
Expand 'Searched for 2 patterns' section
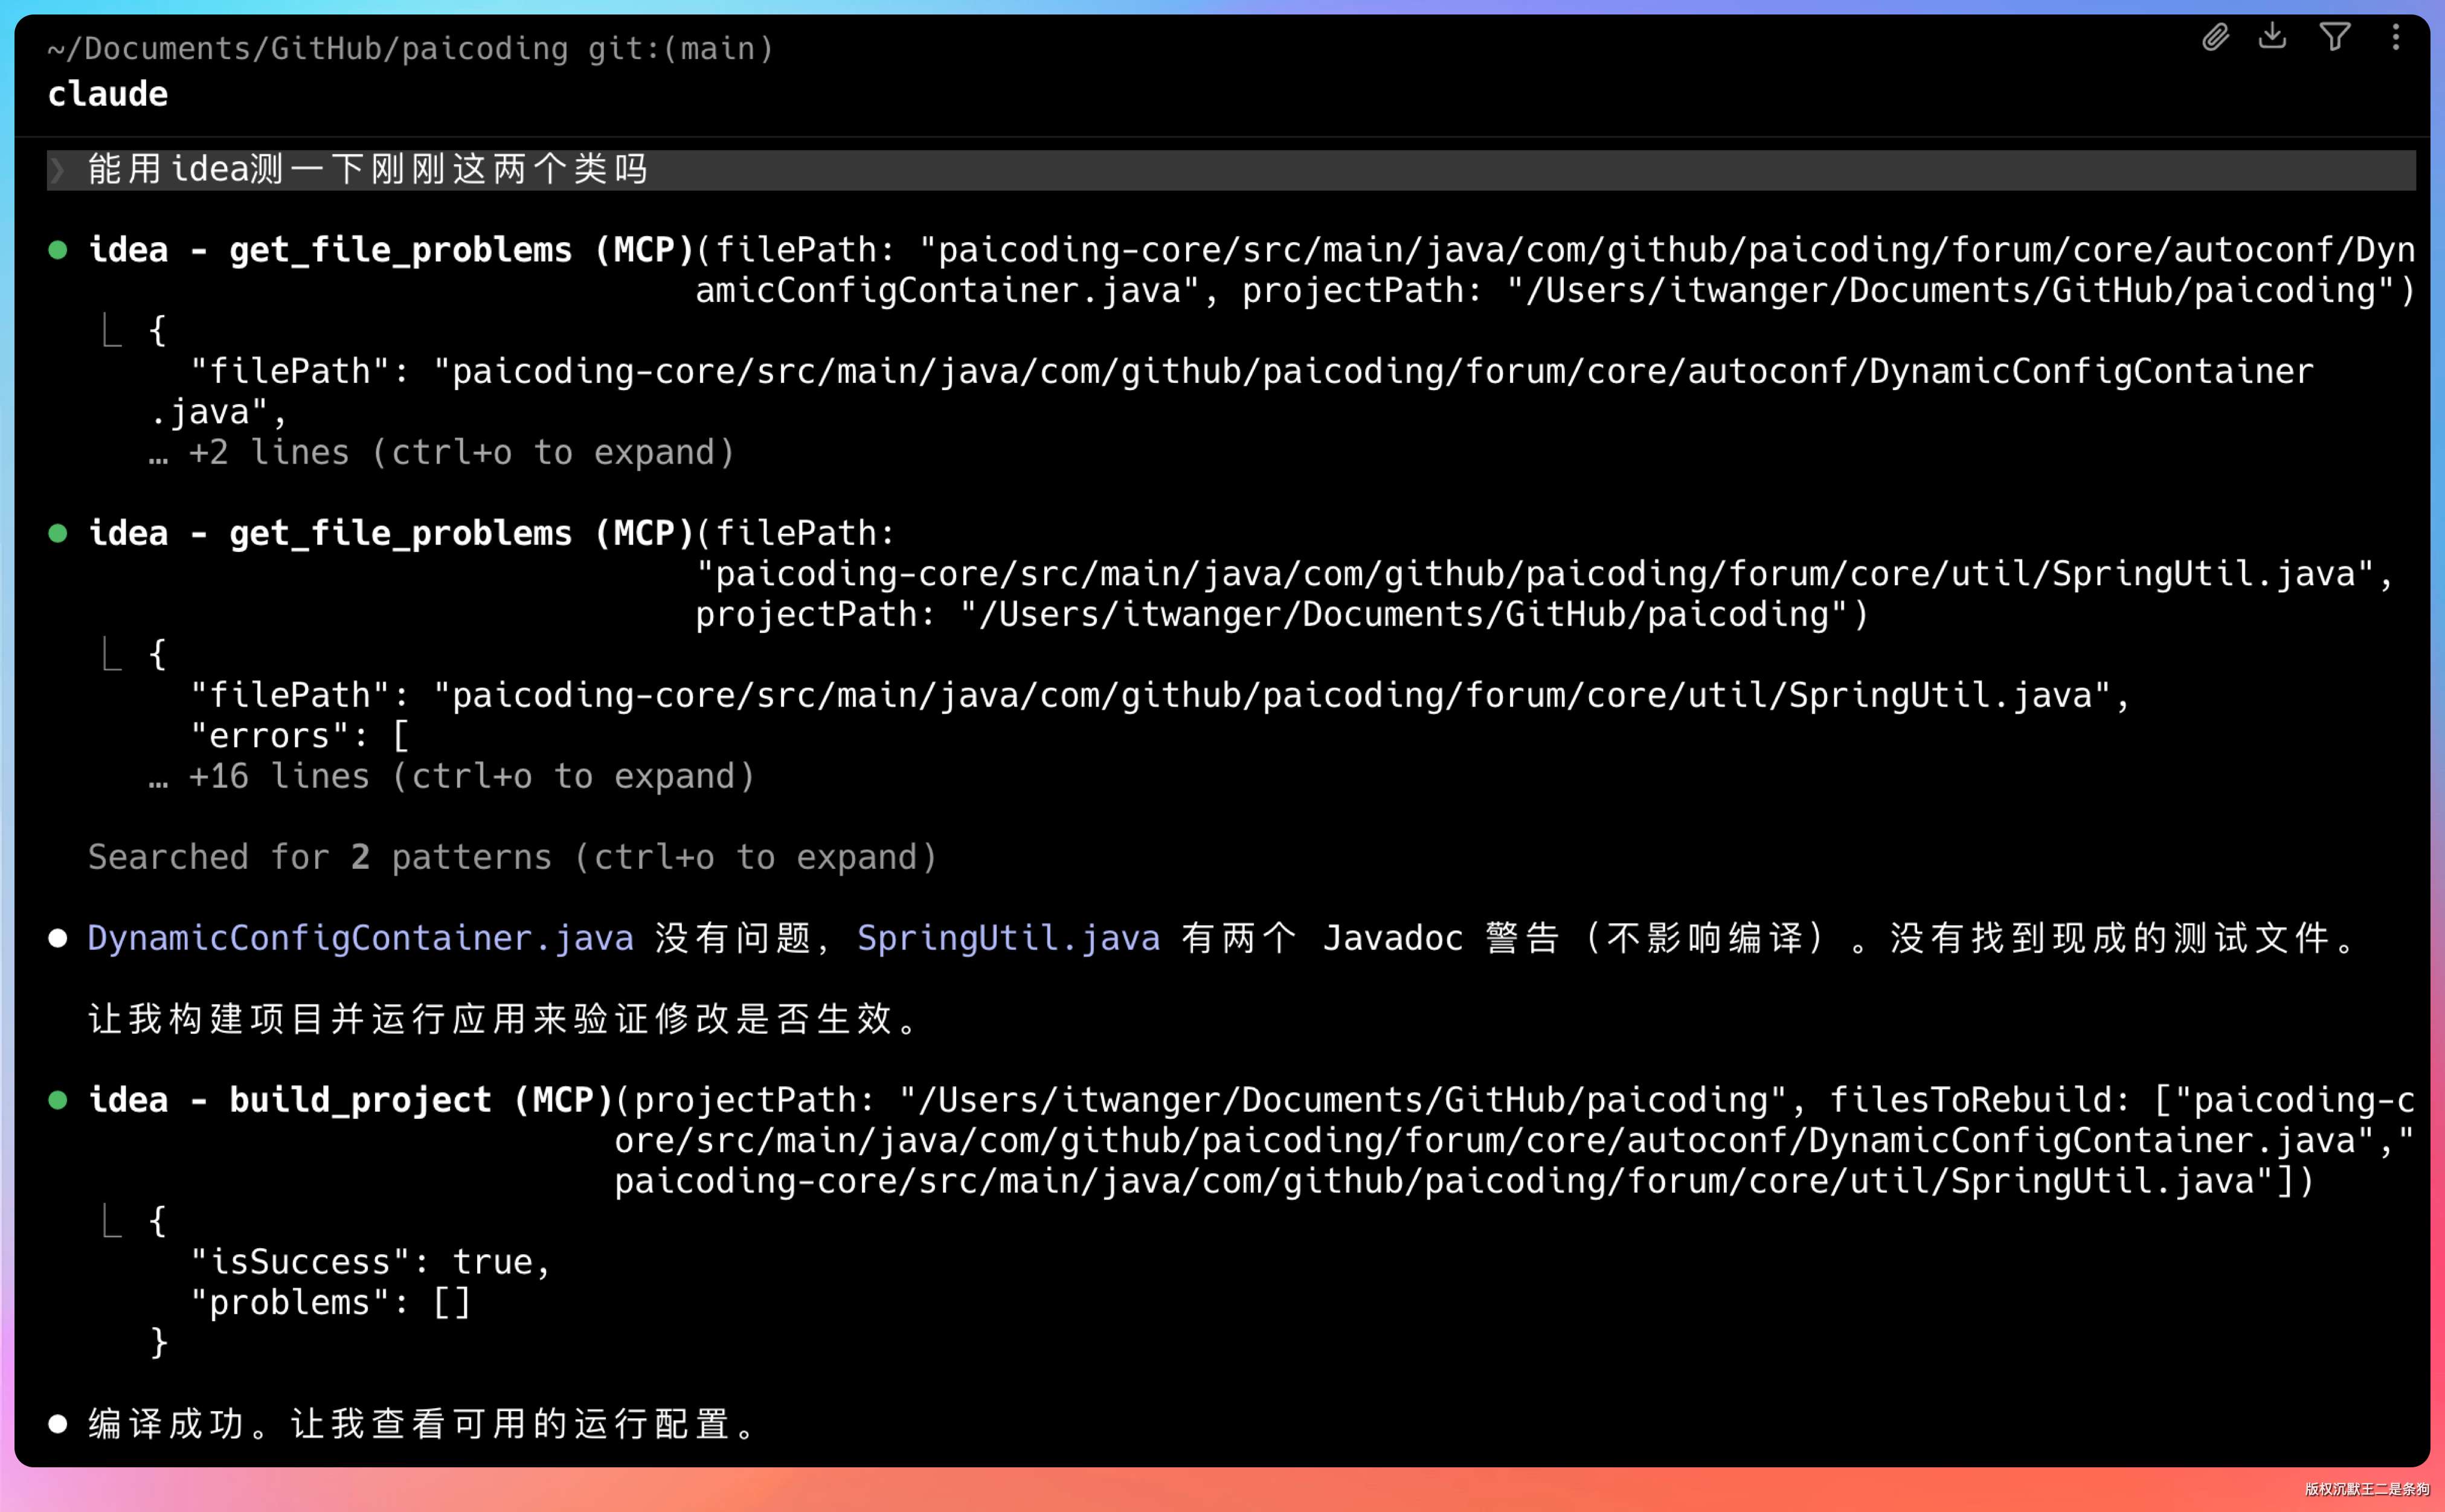tap(512, 857)
